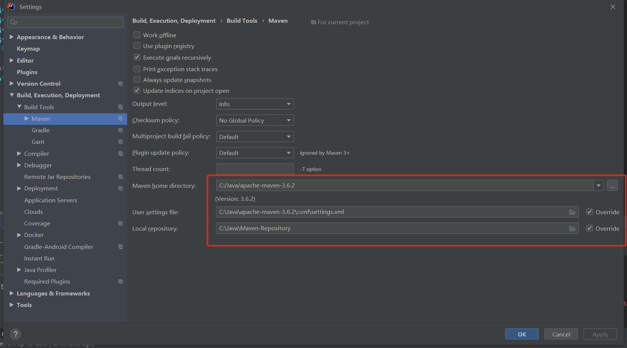Click the For current project icon
Image resolution: width=627 pixels, height=348 pixels.
(313, 22)
